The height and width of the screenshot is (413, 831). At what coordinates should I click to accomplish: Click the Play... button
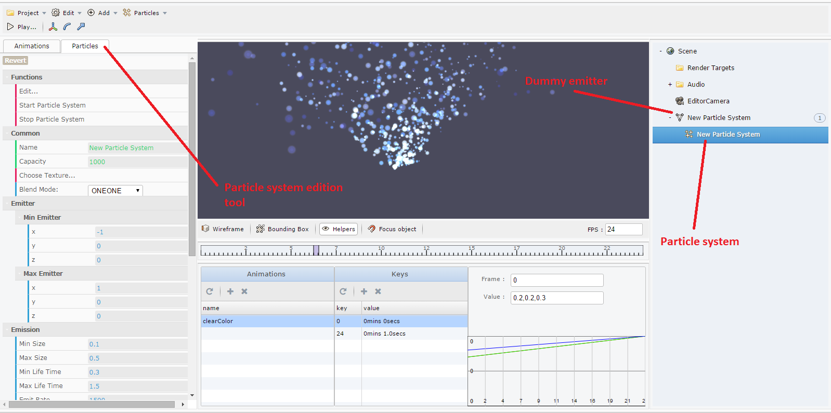22,26
